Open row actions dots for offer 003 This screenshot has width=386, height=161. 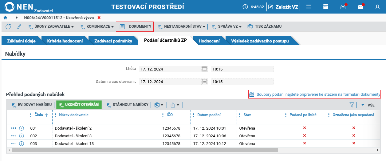click(x=14, y=143)
